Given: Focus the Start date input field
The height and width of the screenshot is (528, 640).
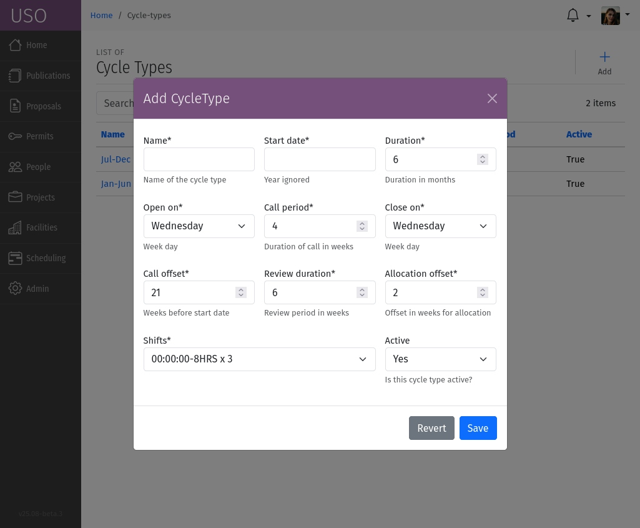Looking at the screenshot, I should point(320,159).
